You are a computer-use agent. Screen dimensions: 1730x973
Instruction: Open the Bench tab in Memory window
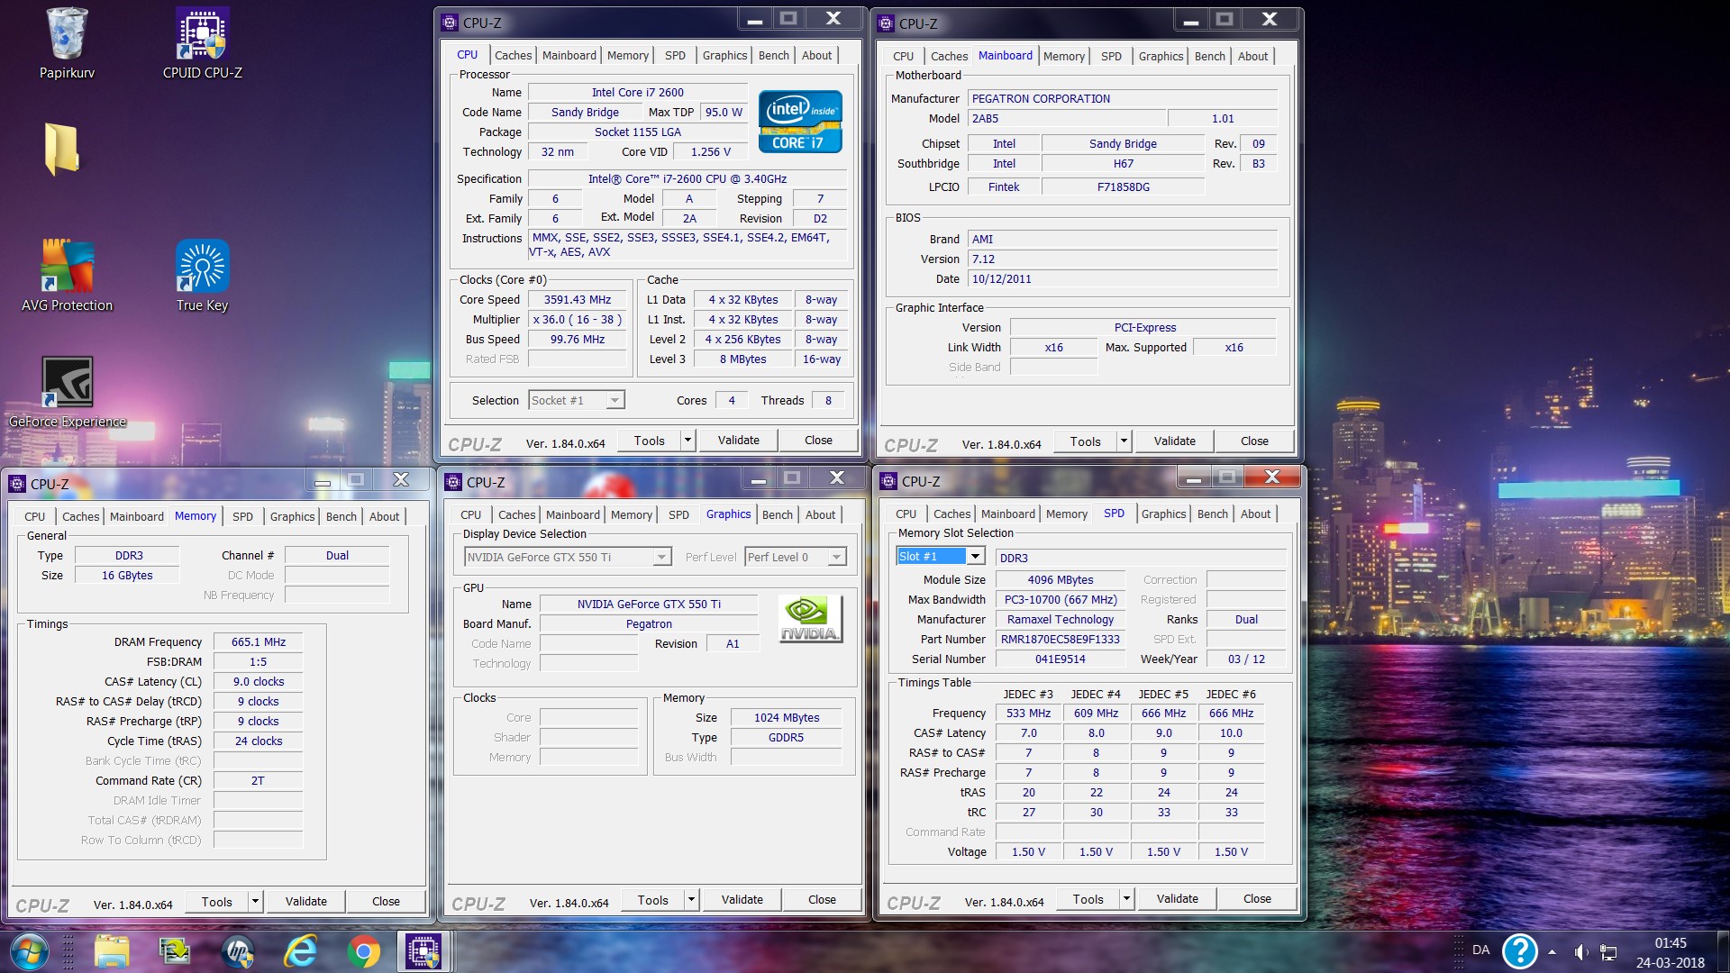[x=341, y=516]
